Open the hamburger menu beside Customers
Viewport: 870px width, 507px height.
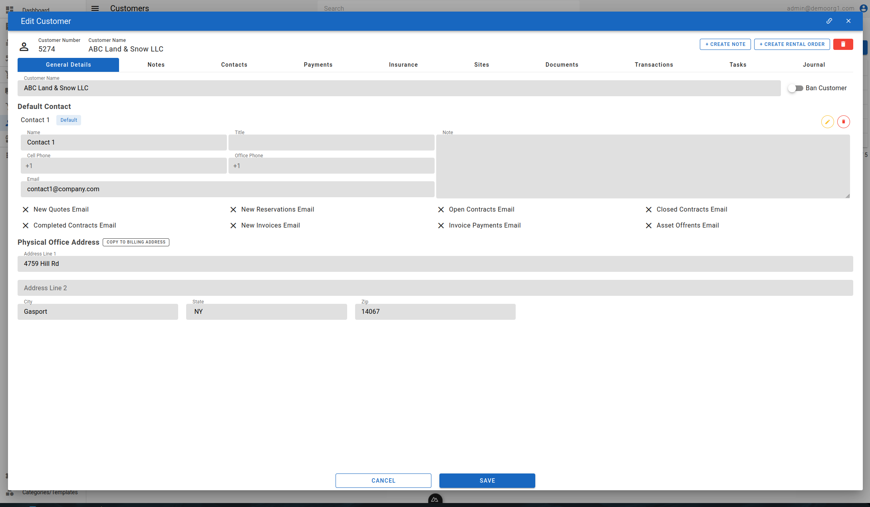[95, 8]
